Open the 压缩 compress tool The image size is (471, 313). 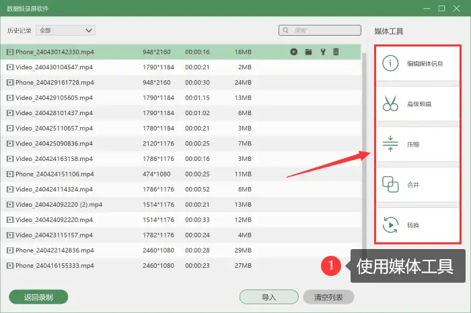(418, 144)
